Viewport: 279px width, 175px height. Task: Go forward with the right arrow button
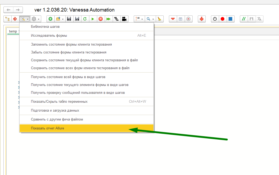[18, 10]
